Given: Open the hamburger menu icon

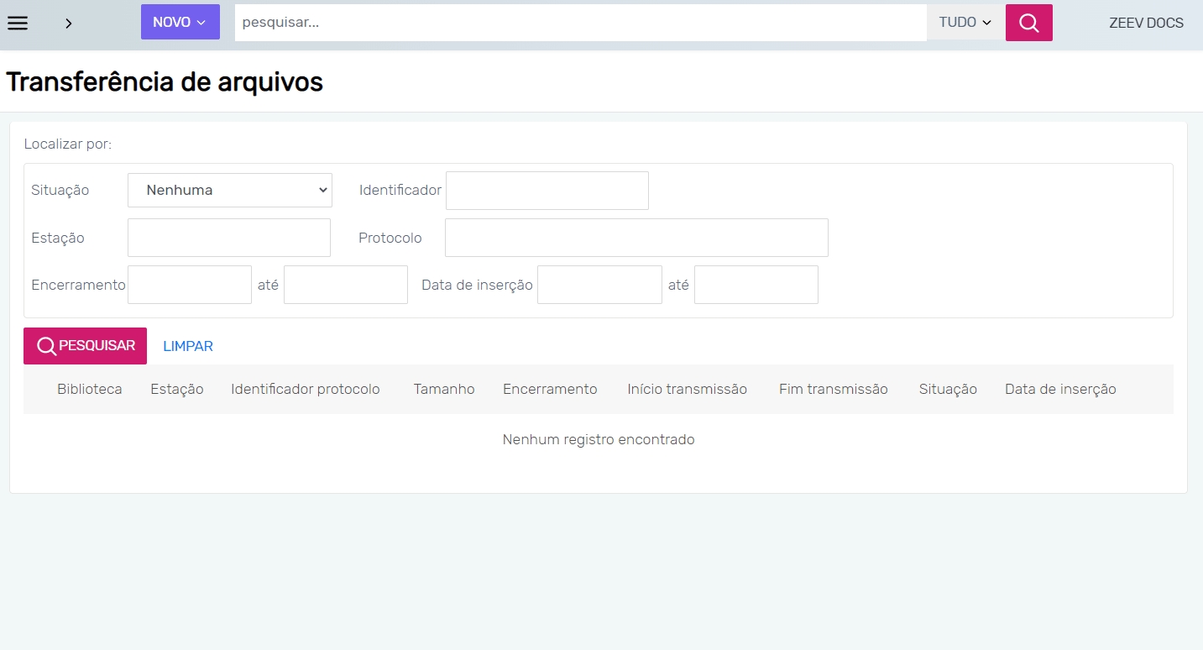Looking at the screenshot, I should [x=18, y=23].
